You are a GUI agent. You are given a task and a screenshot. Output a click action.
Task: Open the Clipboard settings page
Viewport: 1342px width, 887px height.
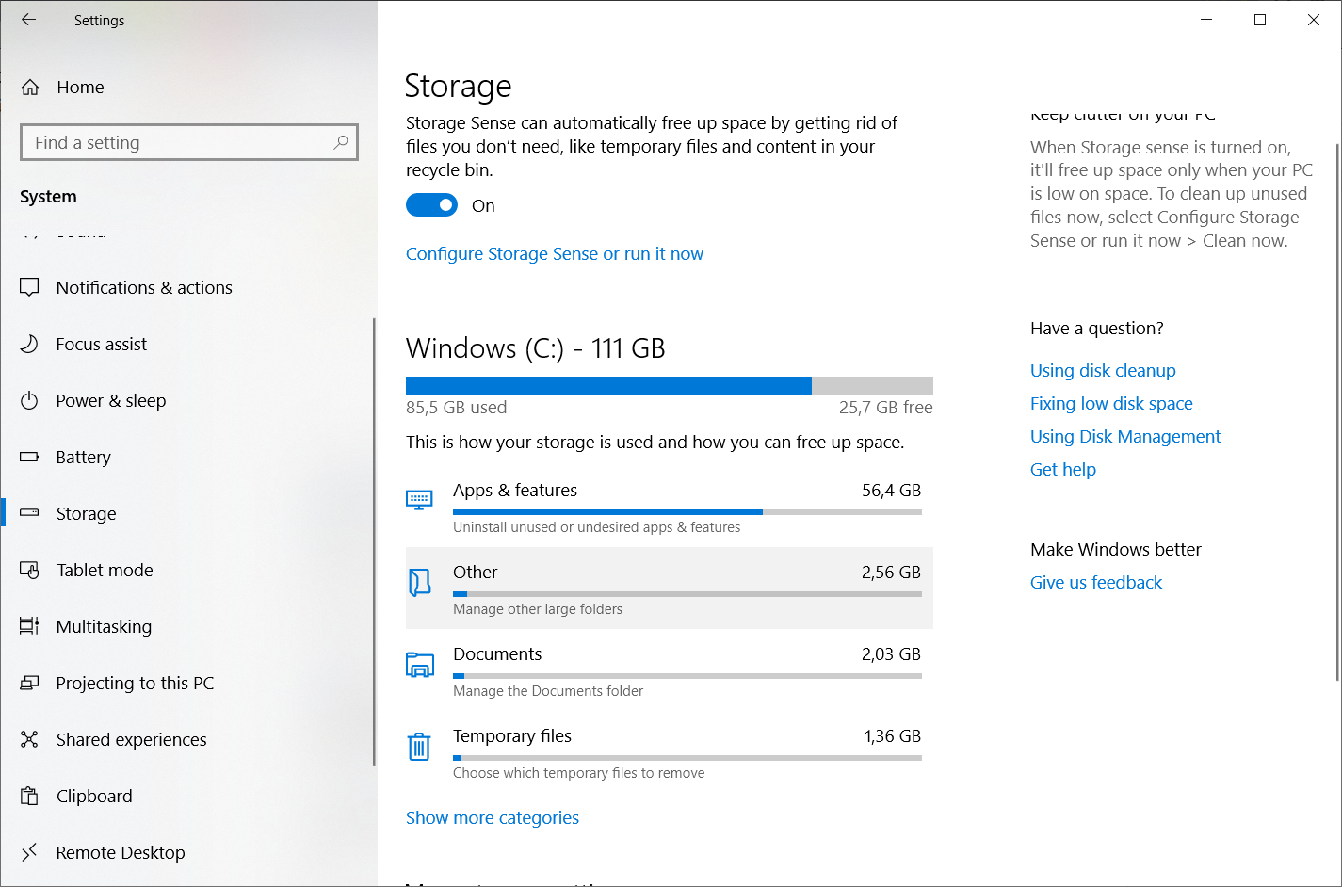[x=186, y=796]
